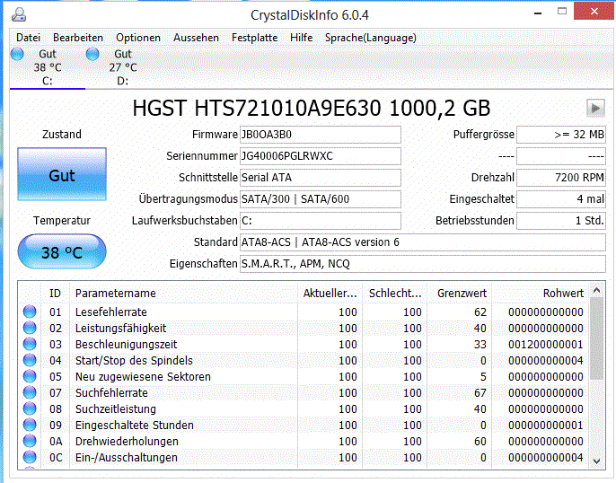Click status orb for Lesefehlerrate row

(30, 312)
